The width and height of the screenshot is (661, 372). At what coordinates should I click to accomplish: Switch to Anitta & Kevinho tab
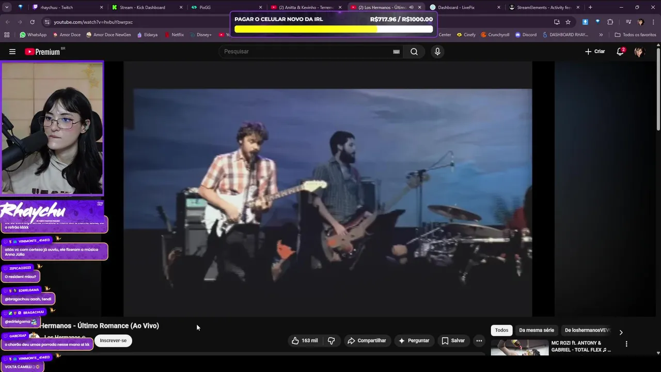tap(306, 7)
